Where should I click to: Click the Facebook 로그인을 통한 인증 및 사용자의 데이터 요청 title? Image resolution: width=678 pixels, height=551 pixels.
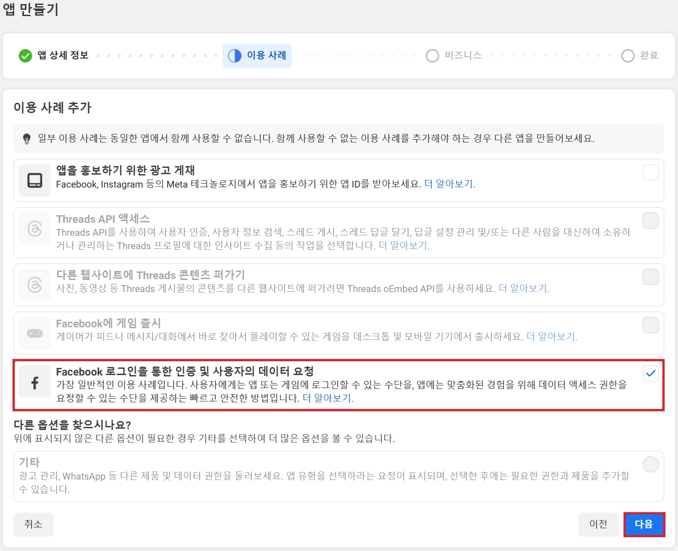[x=185, y=371]
